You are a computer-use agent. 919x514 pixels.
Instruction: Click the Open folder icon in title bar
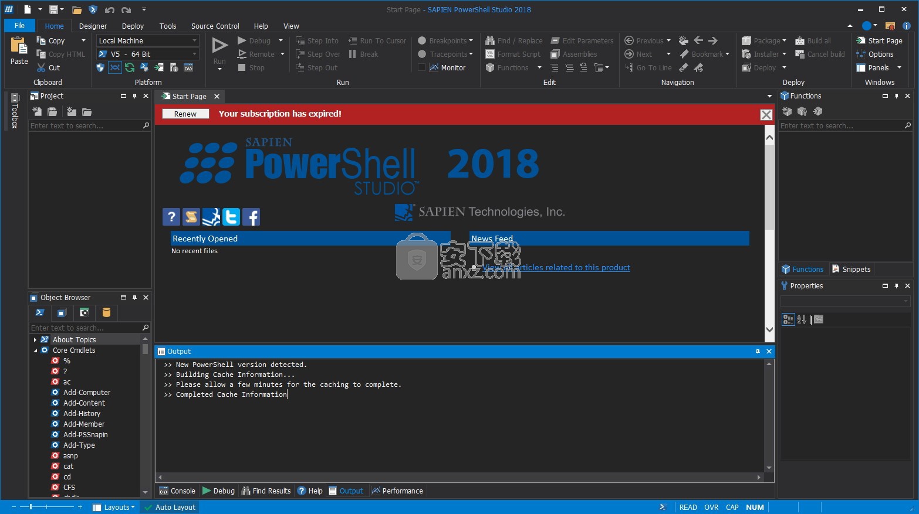(x=77, y=9)
